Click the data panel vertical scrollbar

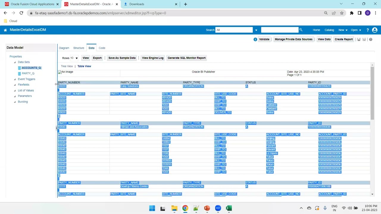coord(372,93)
